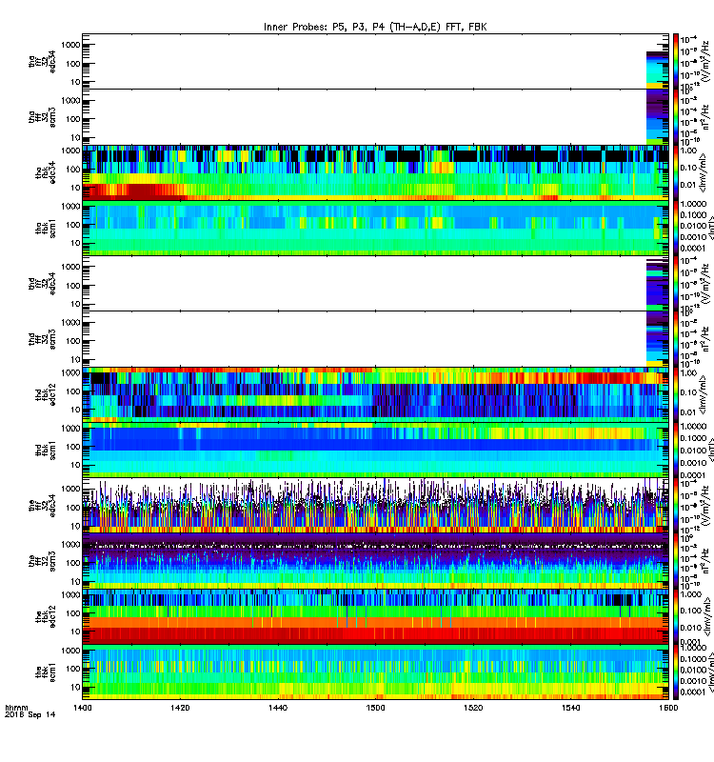This screenshot has height=762, width=714.
Task: Click the 100 tick of thd fbk edc12 axis
Action: point(74,391)
